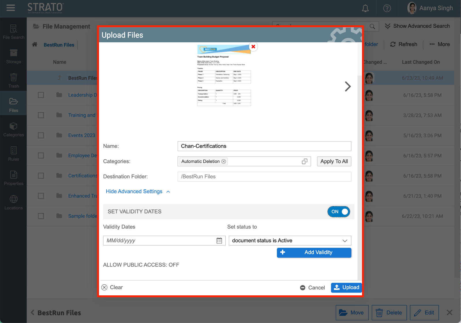This screenshot has width=461, height=323.
Task: Open the notifications bell
Action: pos(365,8)
